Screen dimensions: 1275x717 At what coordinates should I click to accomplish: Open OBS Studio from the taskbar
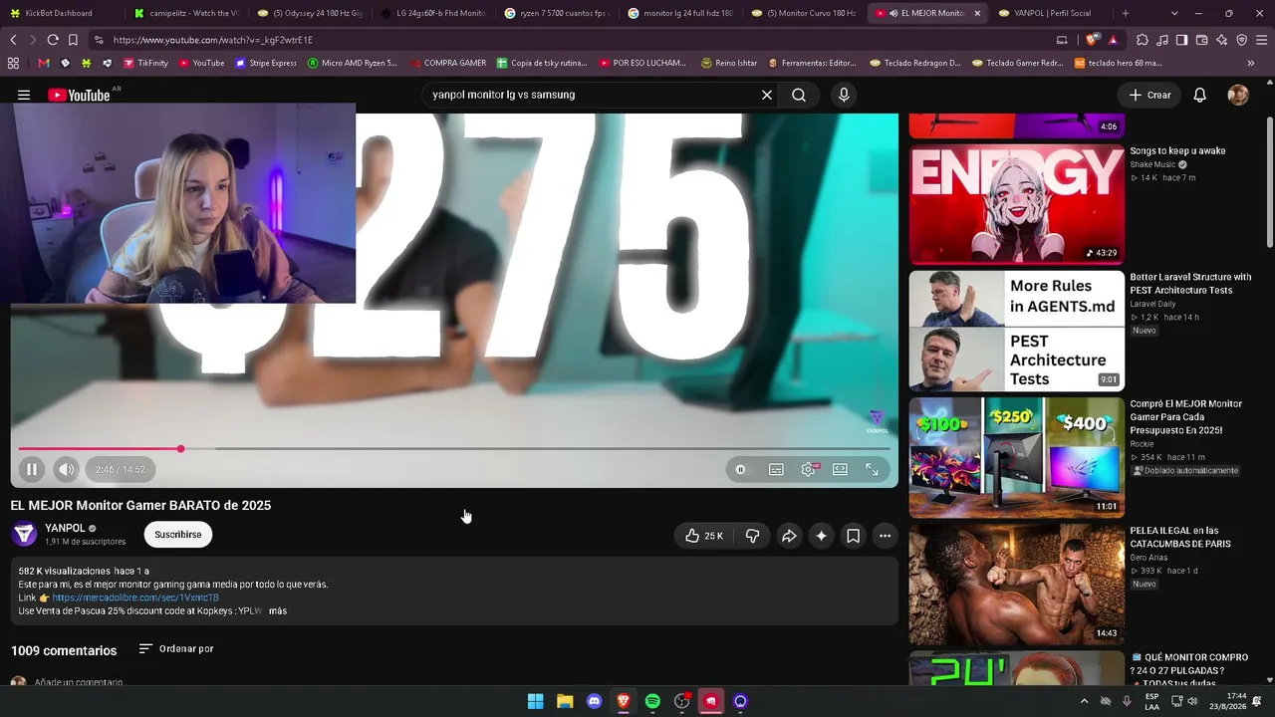click(x=682, y=701)
